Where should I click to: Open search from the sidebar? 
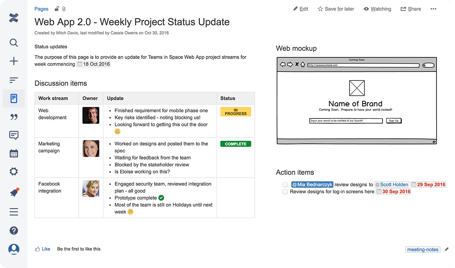(x=14, y=43)
